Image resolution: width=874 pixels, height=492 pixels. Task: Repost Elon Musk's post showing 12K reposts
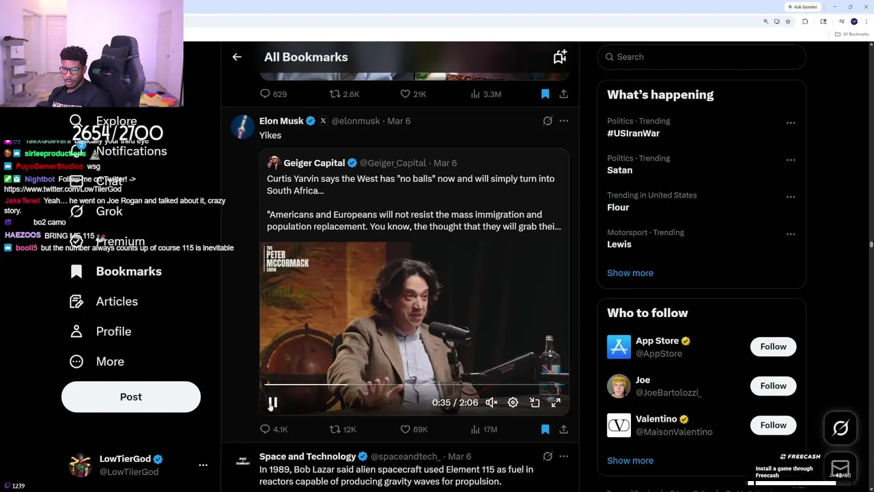[x=343, y=429]
